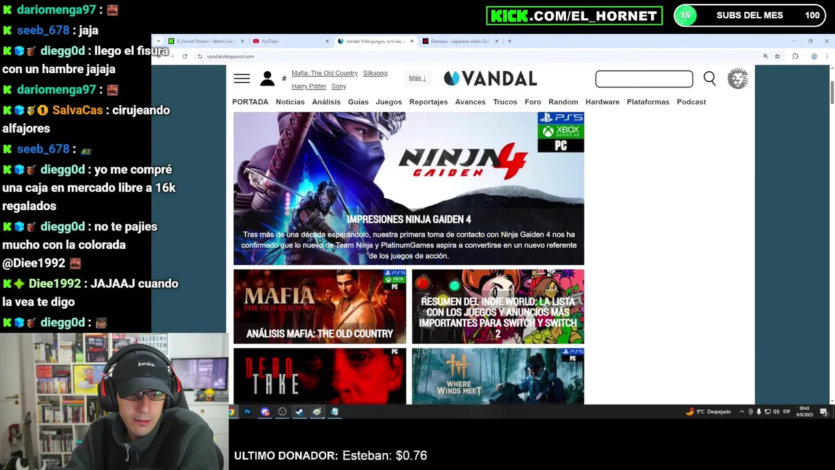Open 'Análisis Mafia: The Old Country' article
Screen dimensions: 835x470
[320, 306]
